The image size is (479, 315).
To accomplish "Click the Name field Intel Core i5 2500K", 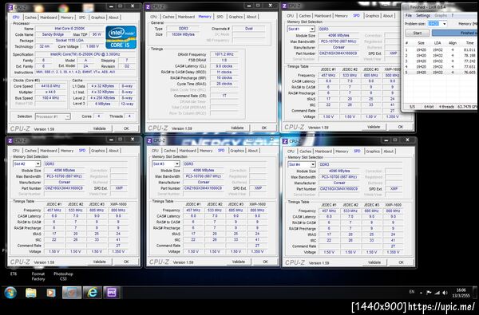I will [69, 29].
